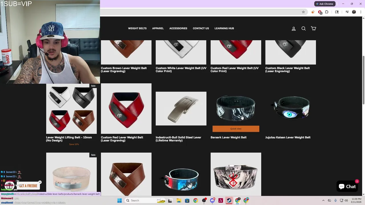Image resolution: width=365 pixels, height=205 pixels.
Task: Open Berserk Lever Weight Belt link
Action: click(228, 137)
